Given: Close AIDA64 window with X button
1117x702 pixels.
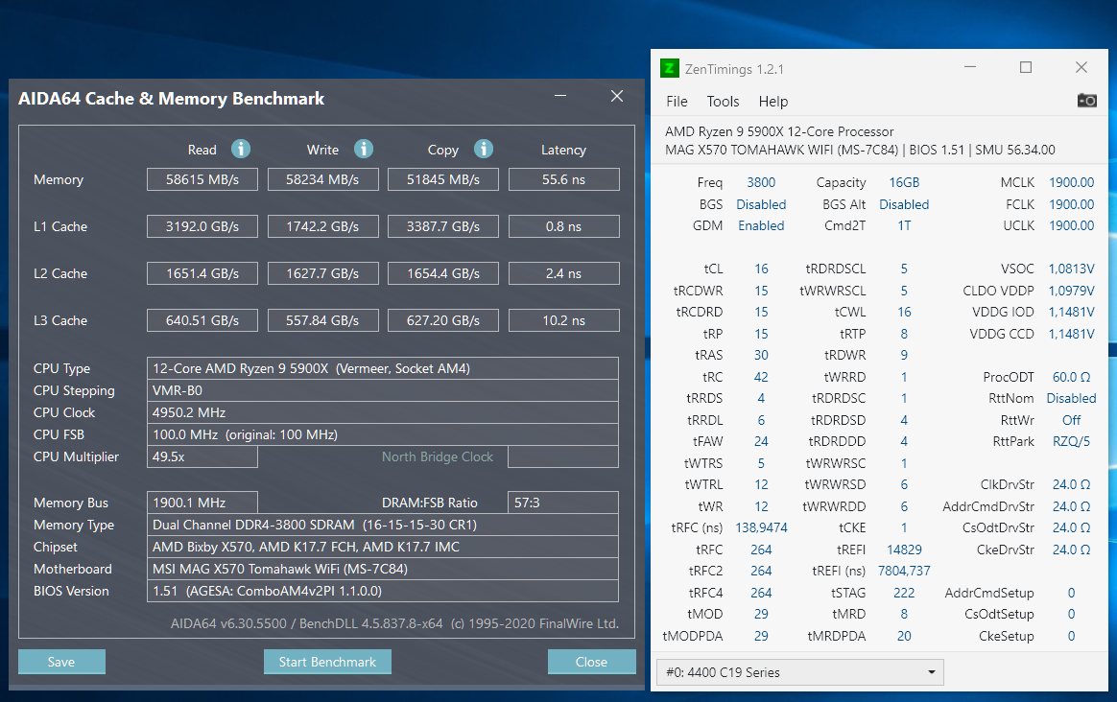Looking at the screenshot, I should (617, 96).
